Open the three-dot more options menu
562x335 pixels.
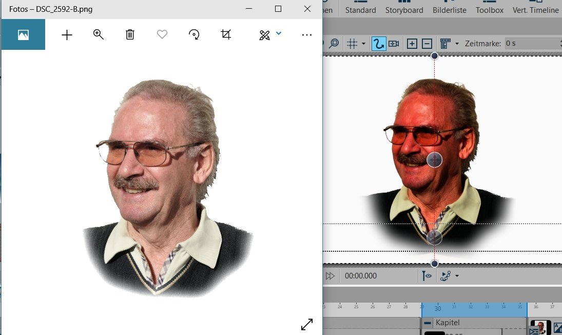307,34
